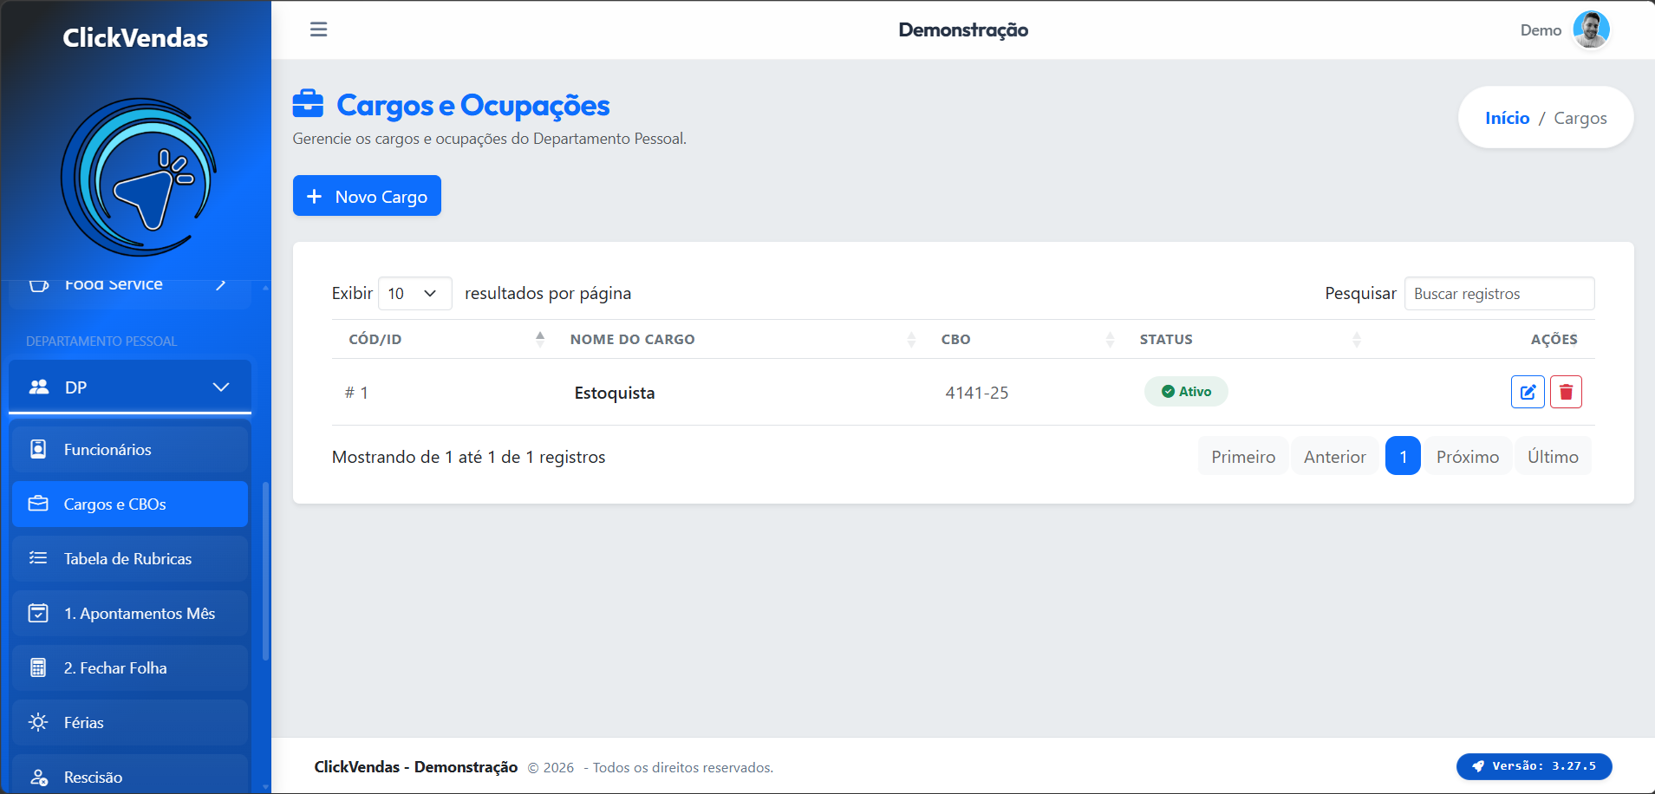Image resolution: width=1655 pixels, height=794 pixels.
Task: Open the Funcionários menu item
Action: (x=130, y=449)
